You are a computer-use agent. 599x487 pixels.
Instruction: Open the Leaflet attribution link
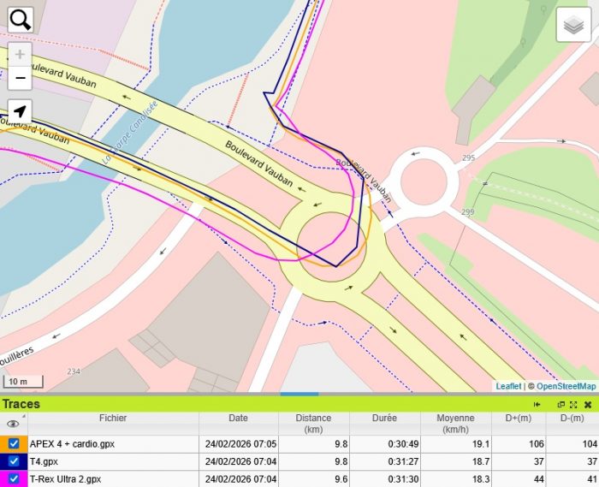(508, 386)
